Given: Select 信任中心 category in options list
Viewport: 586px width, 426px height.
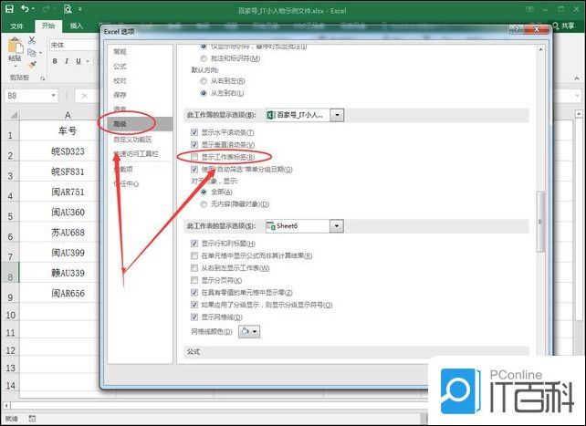Looking at the screenshot, I should point(126,183).
